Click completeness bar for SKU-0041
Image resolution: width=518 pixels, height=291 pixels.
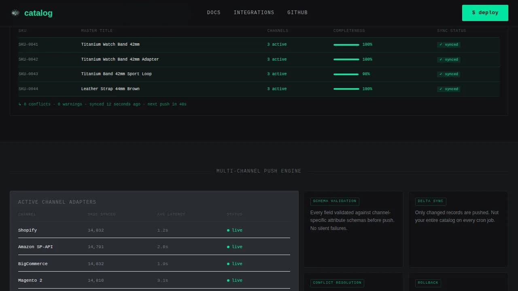tap(346, 45)
